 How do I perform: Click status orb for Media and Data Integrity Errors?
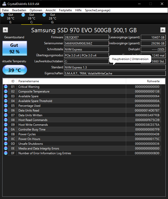(6, 148)
